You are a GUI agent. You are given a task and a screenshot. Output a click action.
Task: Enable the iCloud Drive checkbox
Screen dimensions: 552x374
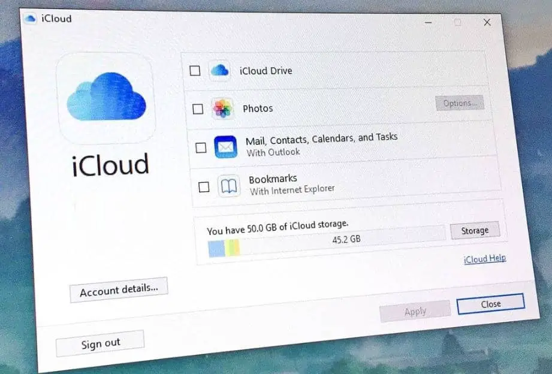[x=195, y=71]
